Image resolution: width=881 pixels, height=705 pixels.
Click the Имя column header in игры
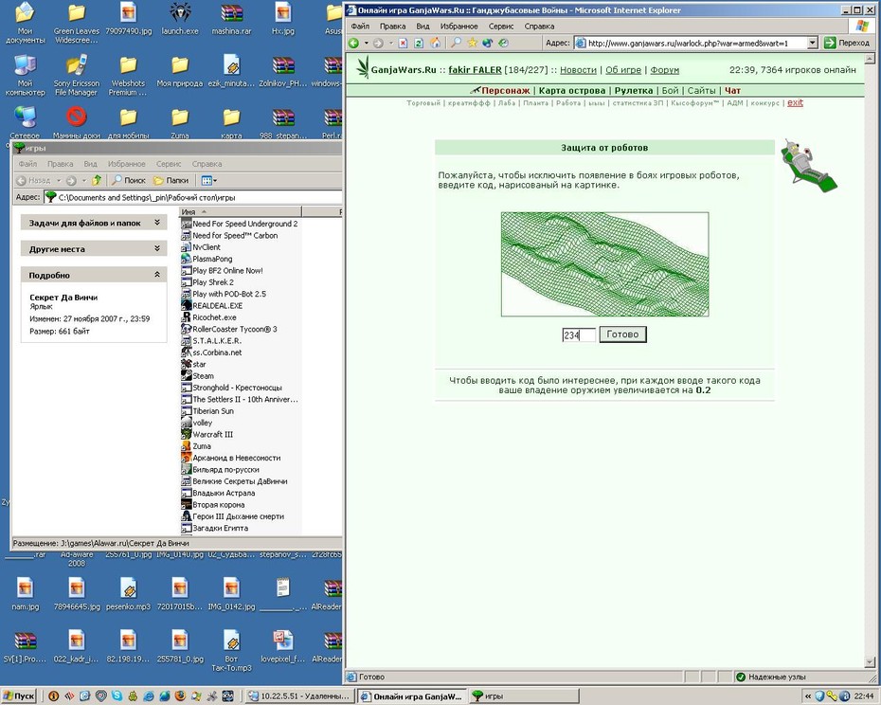241,212
